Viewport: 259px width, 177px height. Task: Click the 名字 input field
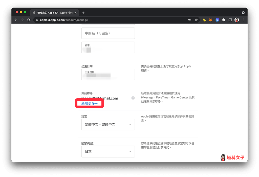pos(108,47)
